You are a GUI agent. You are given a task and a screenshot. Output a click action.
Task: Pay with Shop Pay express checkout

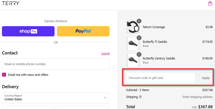28,31
